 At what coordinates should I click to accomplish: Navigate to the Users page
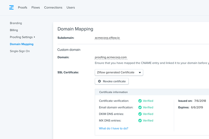(71, 8)
